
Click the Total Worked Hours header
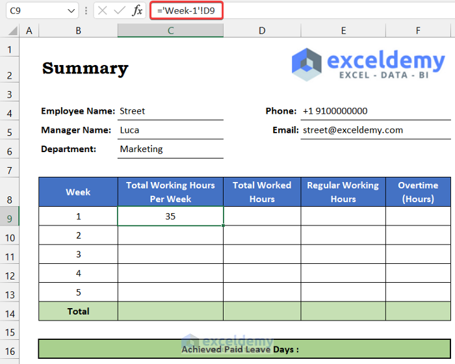click(x=262, y=192)
